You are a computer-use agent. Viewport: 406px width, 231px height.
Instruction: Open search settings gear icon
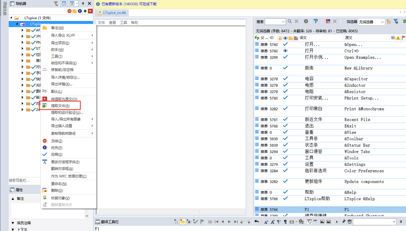click(x=306, y=21)
